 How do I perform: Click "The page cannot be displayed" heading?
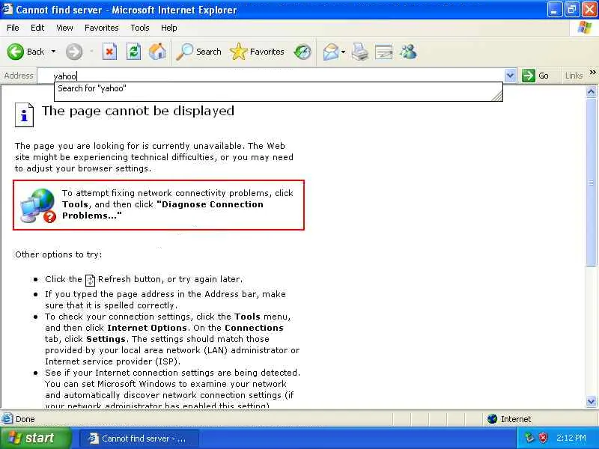[138, 111]
